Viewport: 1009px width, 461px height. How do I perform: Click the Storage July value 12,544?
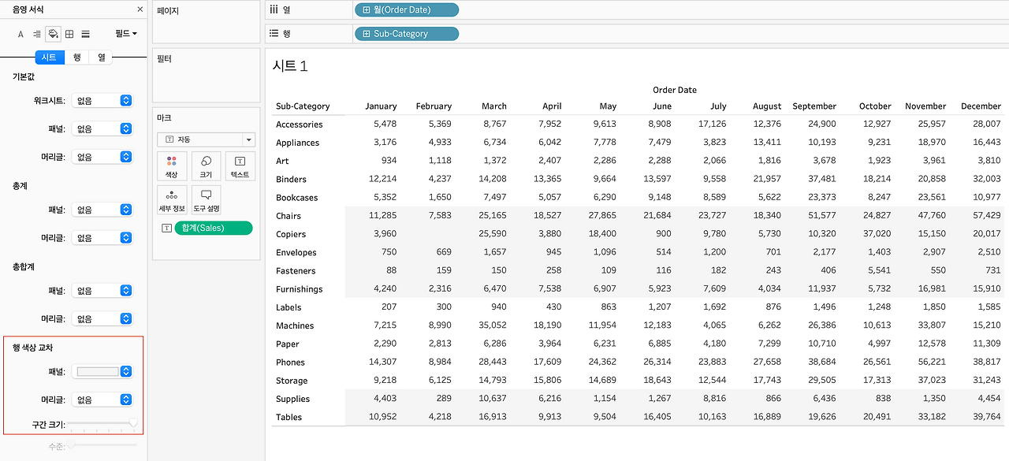click(712, 381)
